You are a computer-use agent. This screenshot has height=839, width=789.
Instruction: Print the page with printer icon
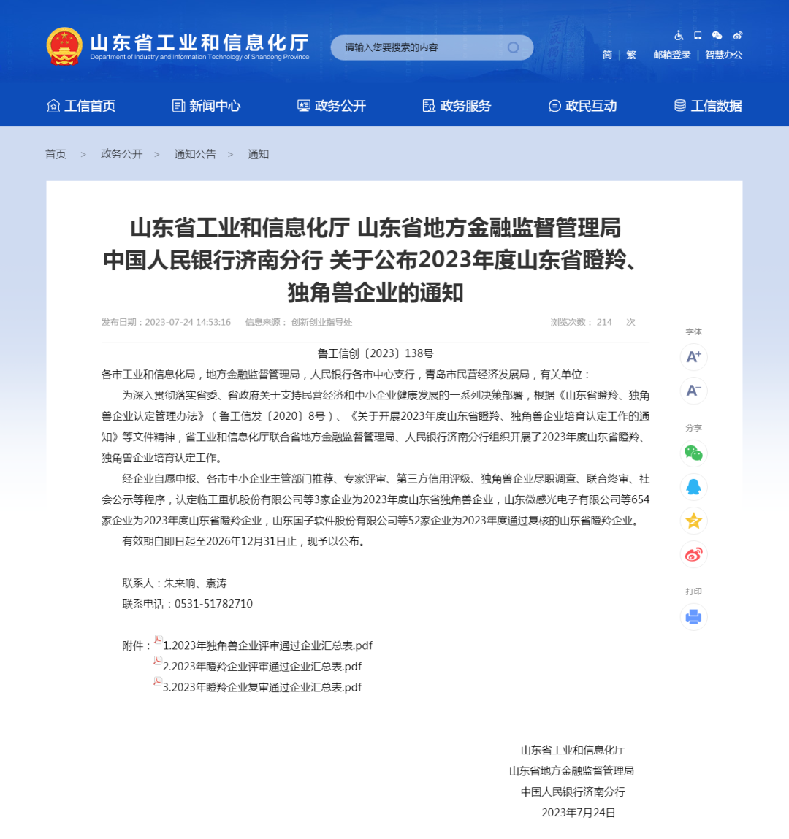pos(694,617)
